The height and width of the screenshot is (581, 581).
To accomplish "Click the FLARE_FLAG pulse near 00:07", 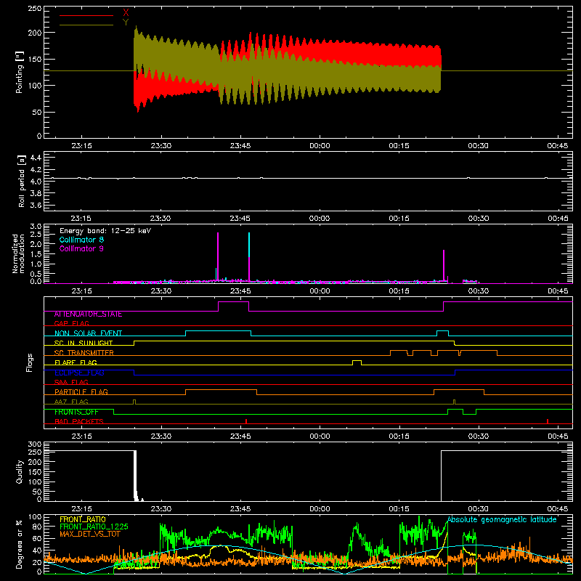I will [357, 362].
